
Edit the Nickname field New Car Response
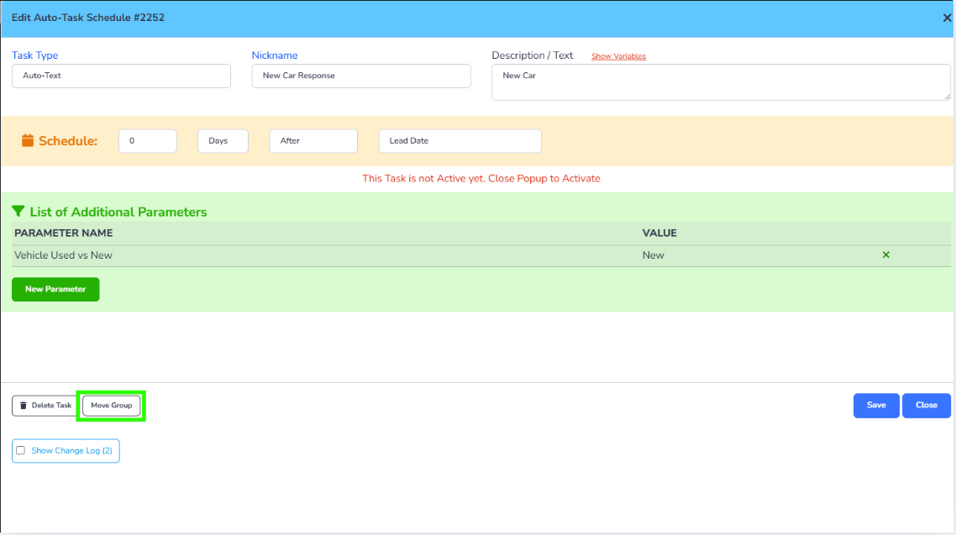tap(361, 76)
